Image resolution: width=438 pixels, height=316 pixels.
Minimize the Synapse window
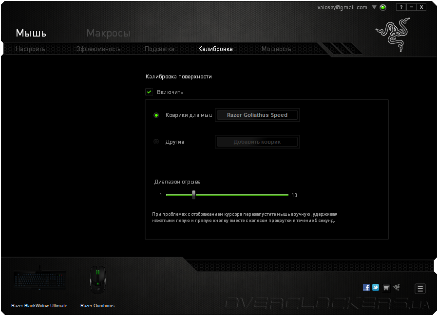411,7
